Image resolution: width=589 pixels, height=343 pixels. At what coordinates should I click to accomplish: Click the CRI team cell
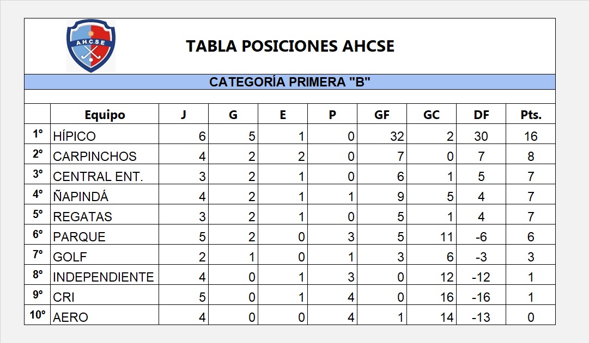(64, 297)
